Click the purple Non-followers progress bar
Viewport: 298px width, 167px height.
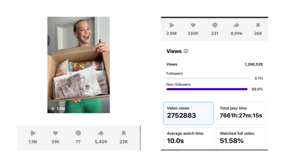tap(207, 89)
